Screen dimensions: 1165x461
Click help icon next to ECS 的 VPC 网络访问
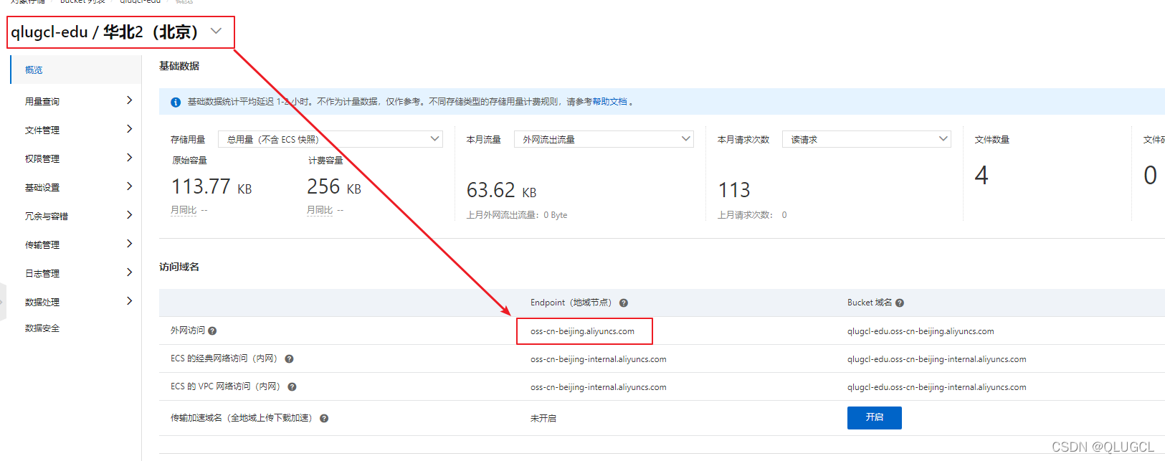click(292, 387)
